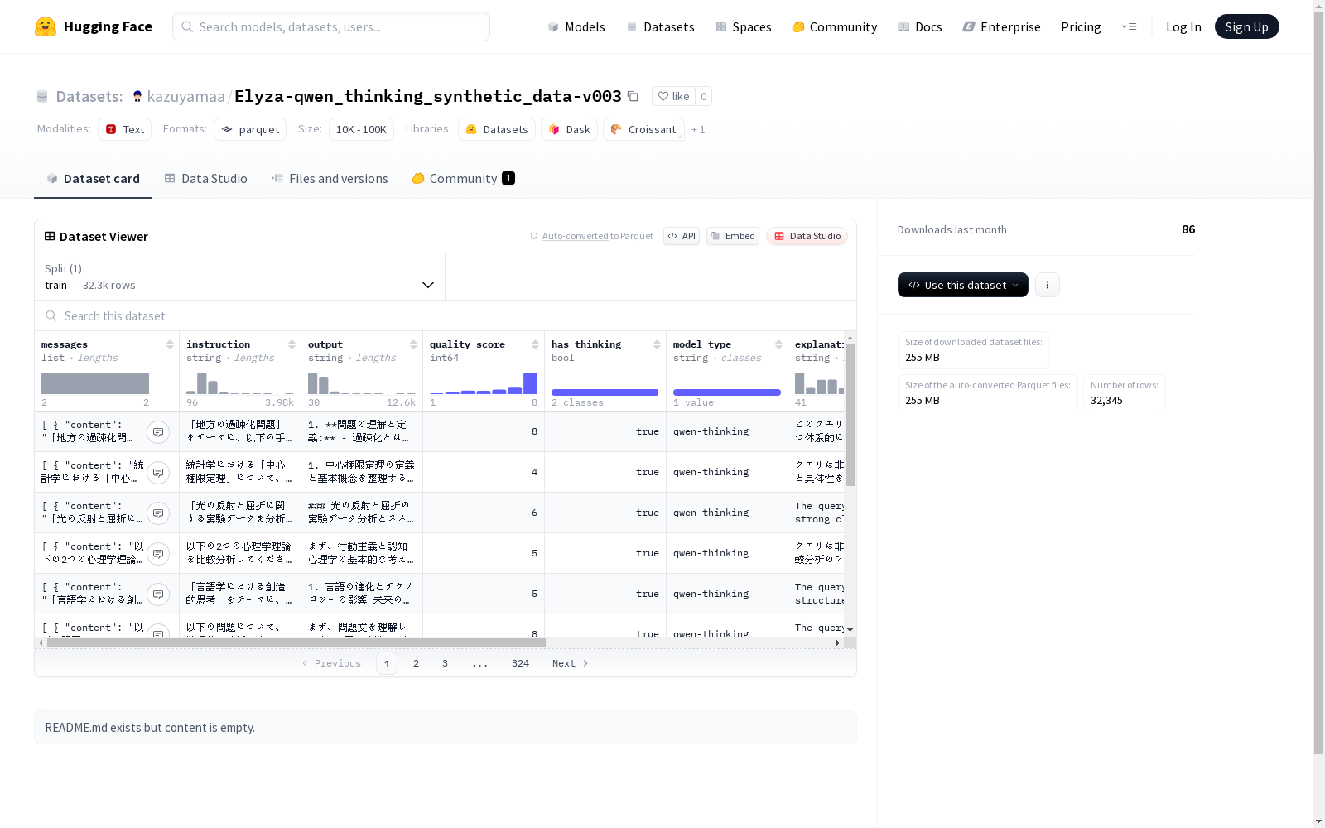This screenshot has width=1325, height=828.
Task: Click the table horizontal scrollbar
Action: pyautogui.click(x=296, y=643)
